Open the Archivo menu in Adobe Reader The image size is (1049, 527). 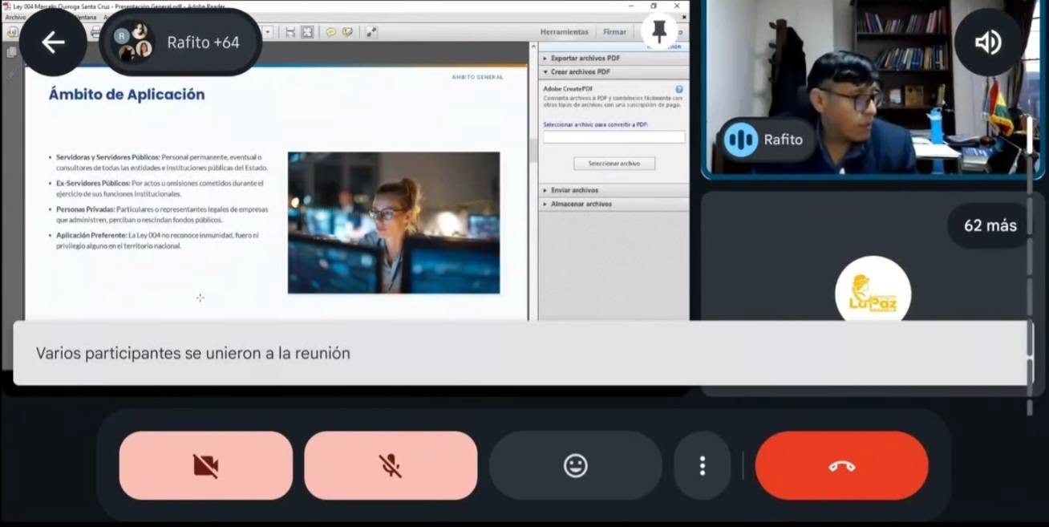pyautogui.click(x=15, y=17)
